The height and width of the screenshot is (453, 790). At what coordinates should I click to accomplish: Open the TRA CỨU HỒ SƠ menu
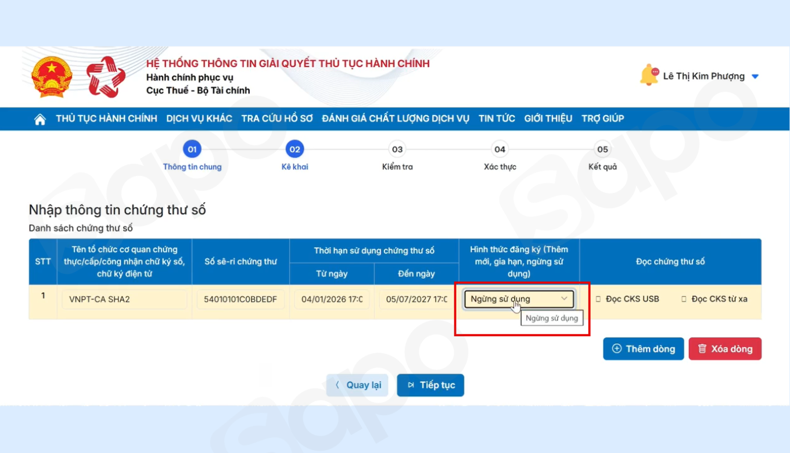click(x=277, y=118)
